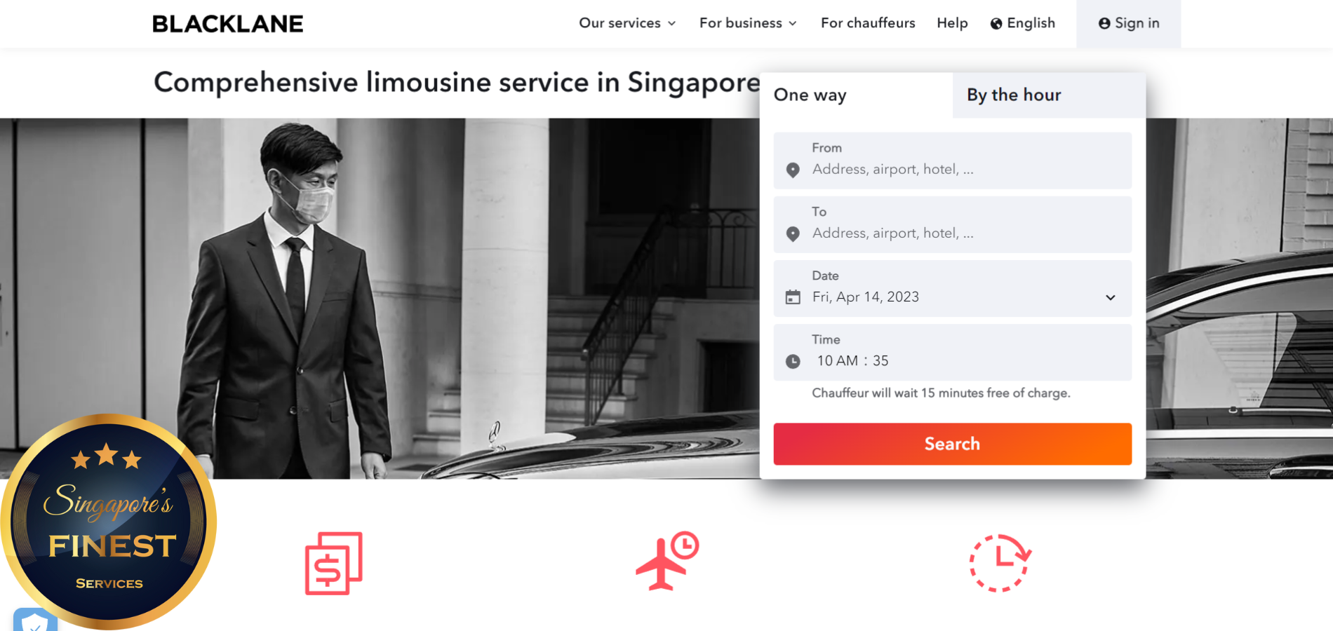Open the For chauffeurs link

[868, 23]
